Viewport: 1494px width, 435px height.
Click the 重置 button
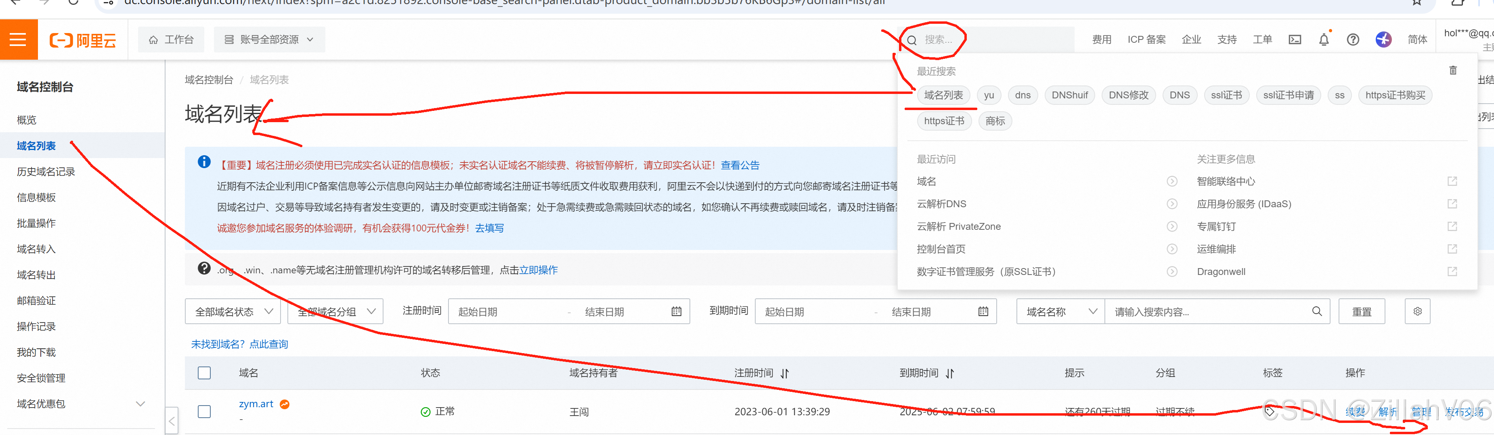(1362, 311)
